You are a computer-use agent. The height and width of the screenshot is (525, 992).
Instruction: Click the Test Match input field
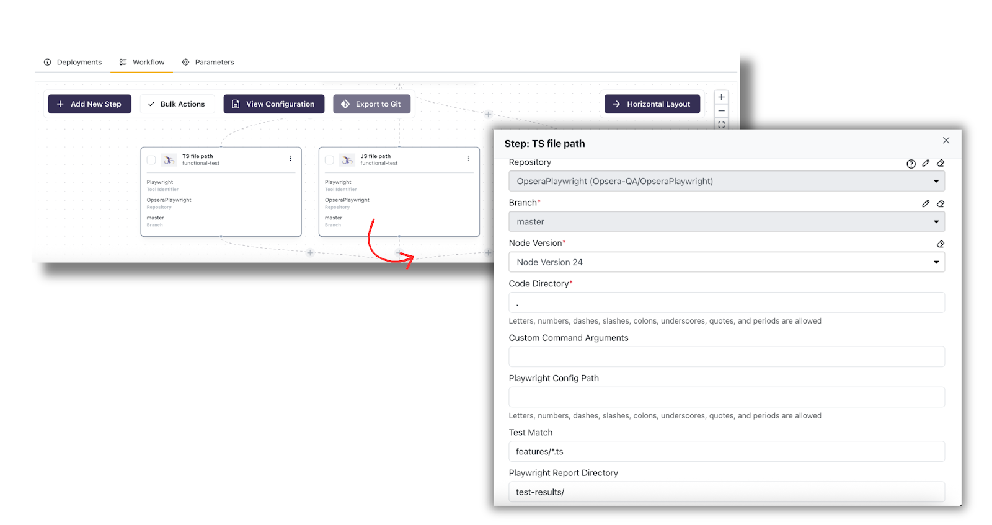[x=726, y=452]
